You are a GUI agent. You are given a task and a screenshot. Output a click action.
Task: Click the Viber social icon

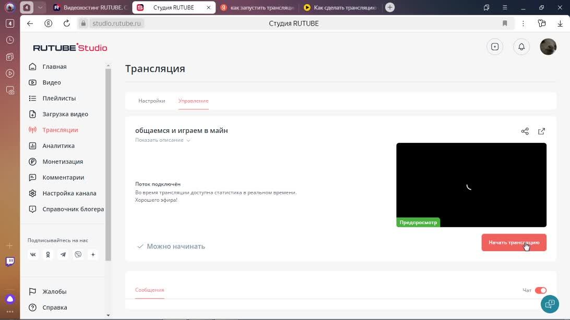(78, 255)
